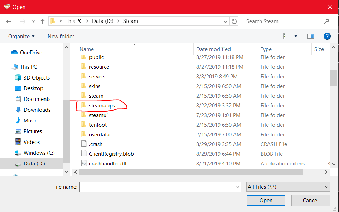Image resolution: width=339 pixels, height=212 pixels.
Task: Open Music in the sidebar
Action: pyautogui.click(x=26, y=120)
